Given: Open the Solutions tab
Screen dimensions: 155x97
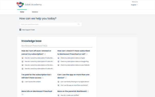Looking at the screenshot, I should (35, 12).
